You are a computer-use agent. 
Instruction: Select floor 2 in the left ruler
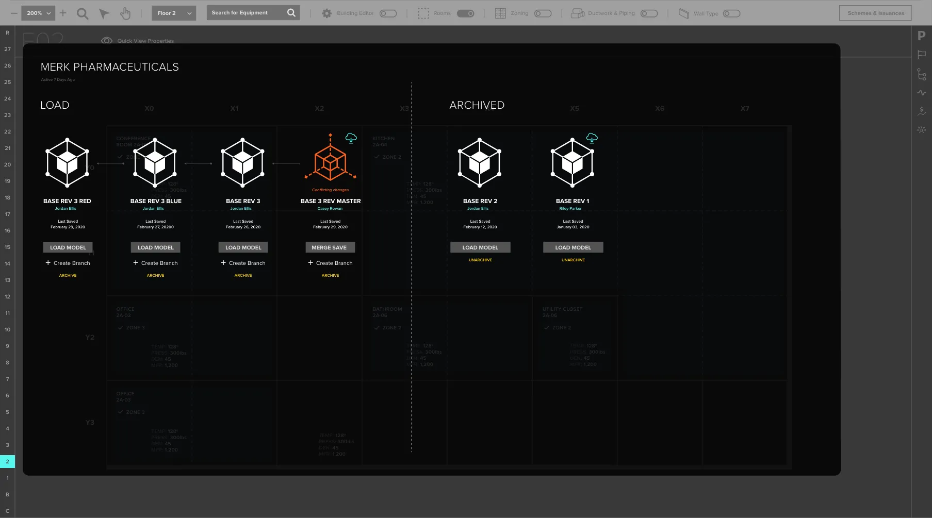tap(7, 461)
